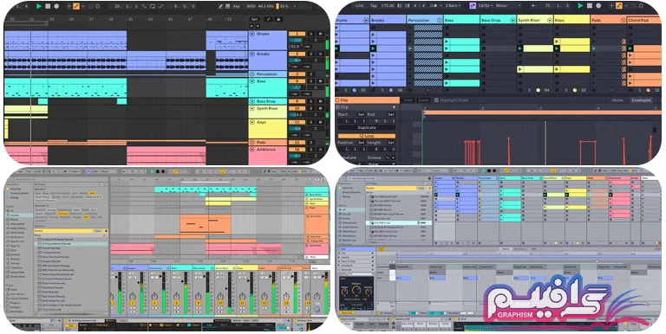The image size is (666, 334).
Task: Select the orange Clip tab header
Action: click(368, 100)
